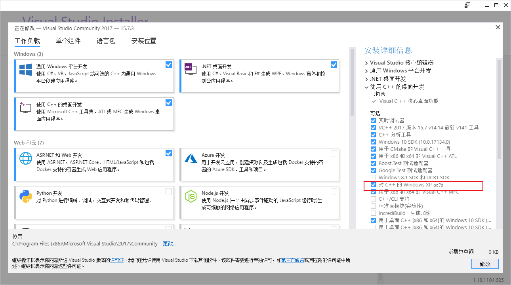Viewport: 511px width, 285px height.
Task: Switch to the 工作负载 tab
Action: (x=27, y=41)
